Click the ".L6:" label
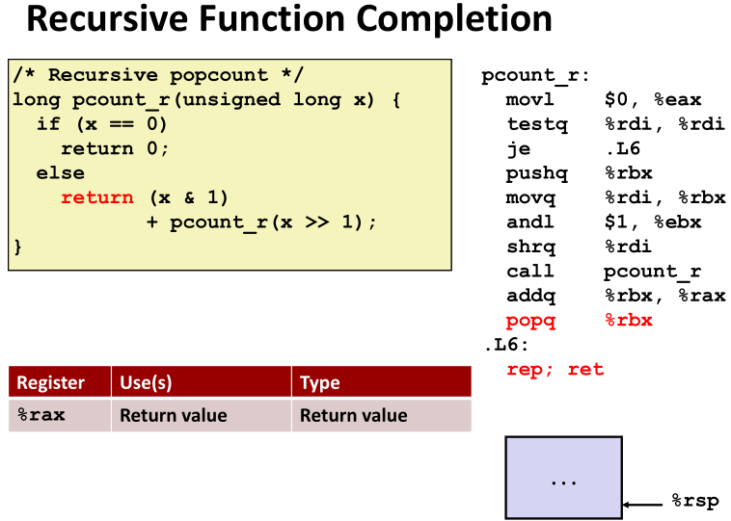731x521 pixels. (x=506, y=345)
